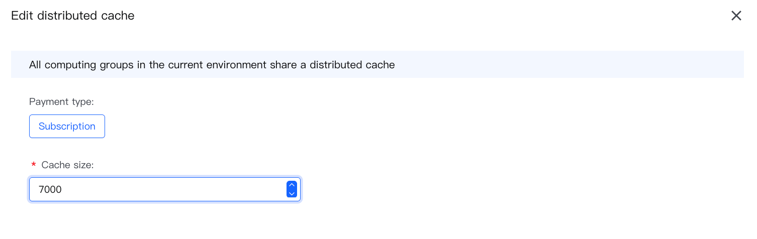Click the word "cache" in the dialog title
The width and height of the screenshot is (757, 239).
[121, 16]
